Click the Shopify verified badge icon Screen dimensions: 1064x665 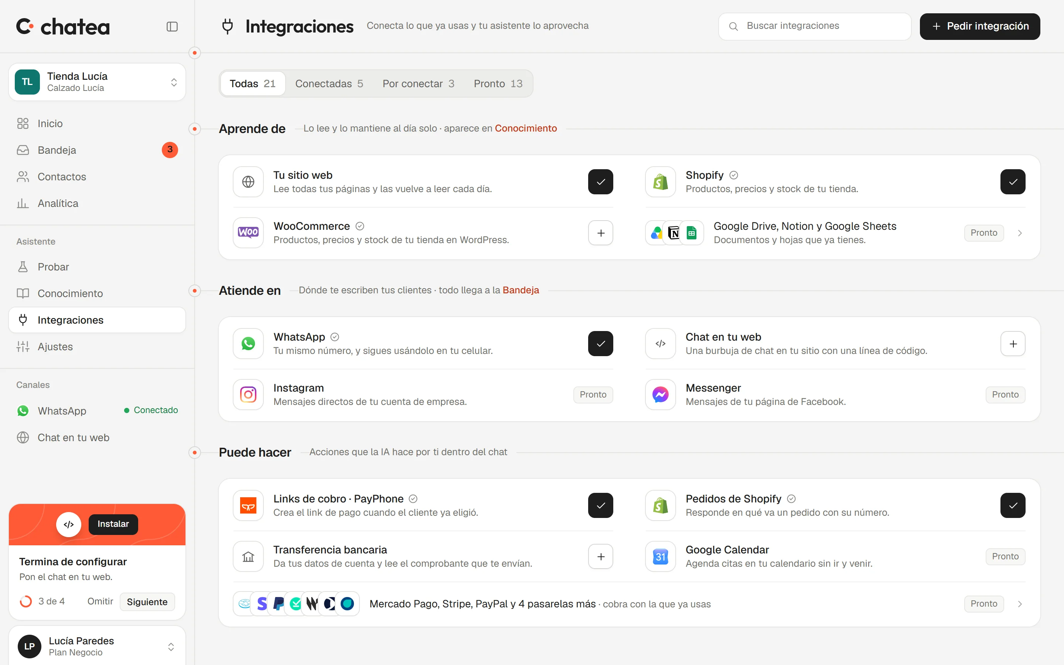pos(733,175)
